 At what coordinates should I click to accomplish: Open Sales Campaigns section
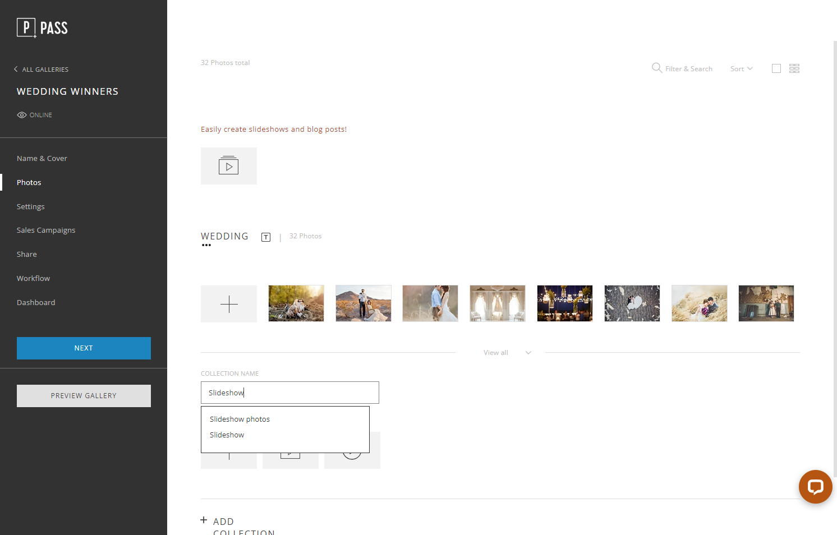pyautogui.click(x=46, y=230)
